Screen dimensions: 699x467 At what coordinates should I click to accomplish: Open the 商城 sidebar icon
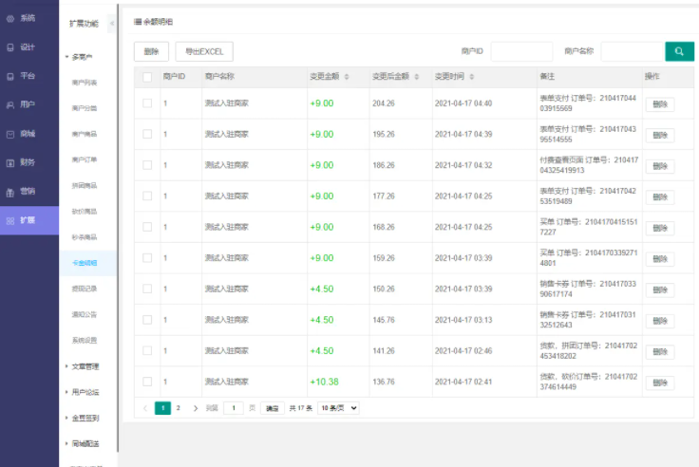[x=10, y=134]
